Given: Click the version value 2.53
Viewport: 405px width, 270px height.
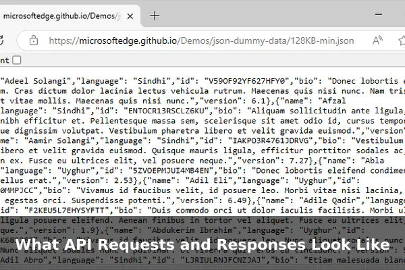Looking at the screenshot, I should pos(124,181).
